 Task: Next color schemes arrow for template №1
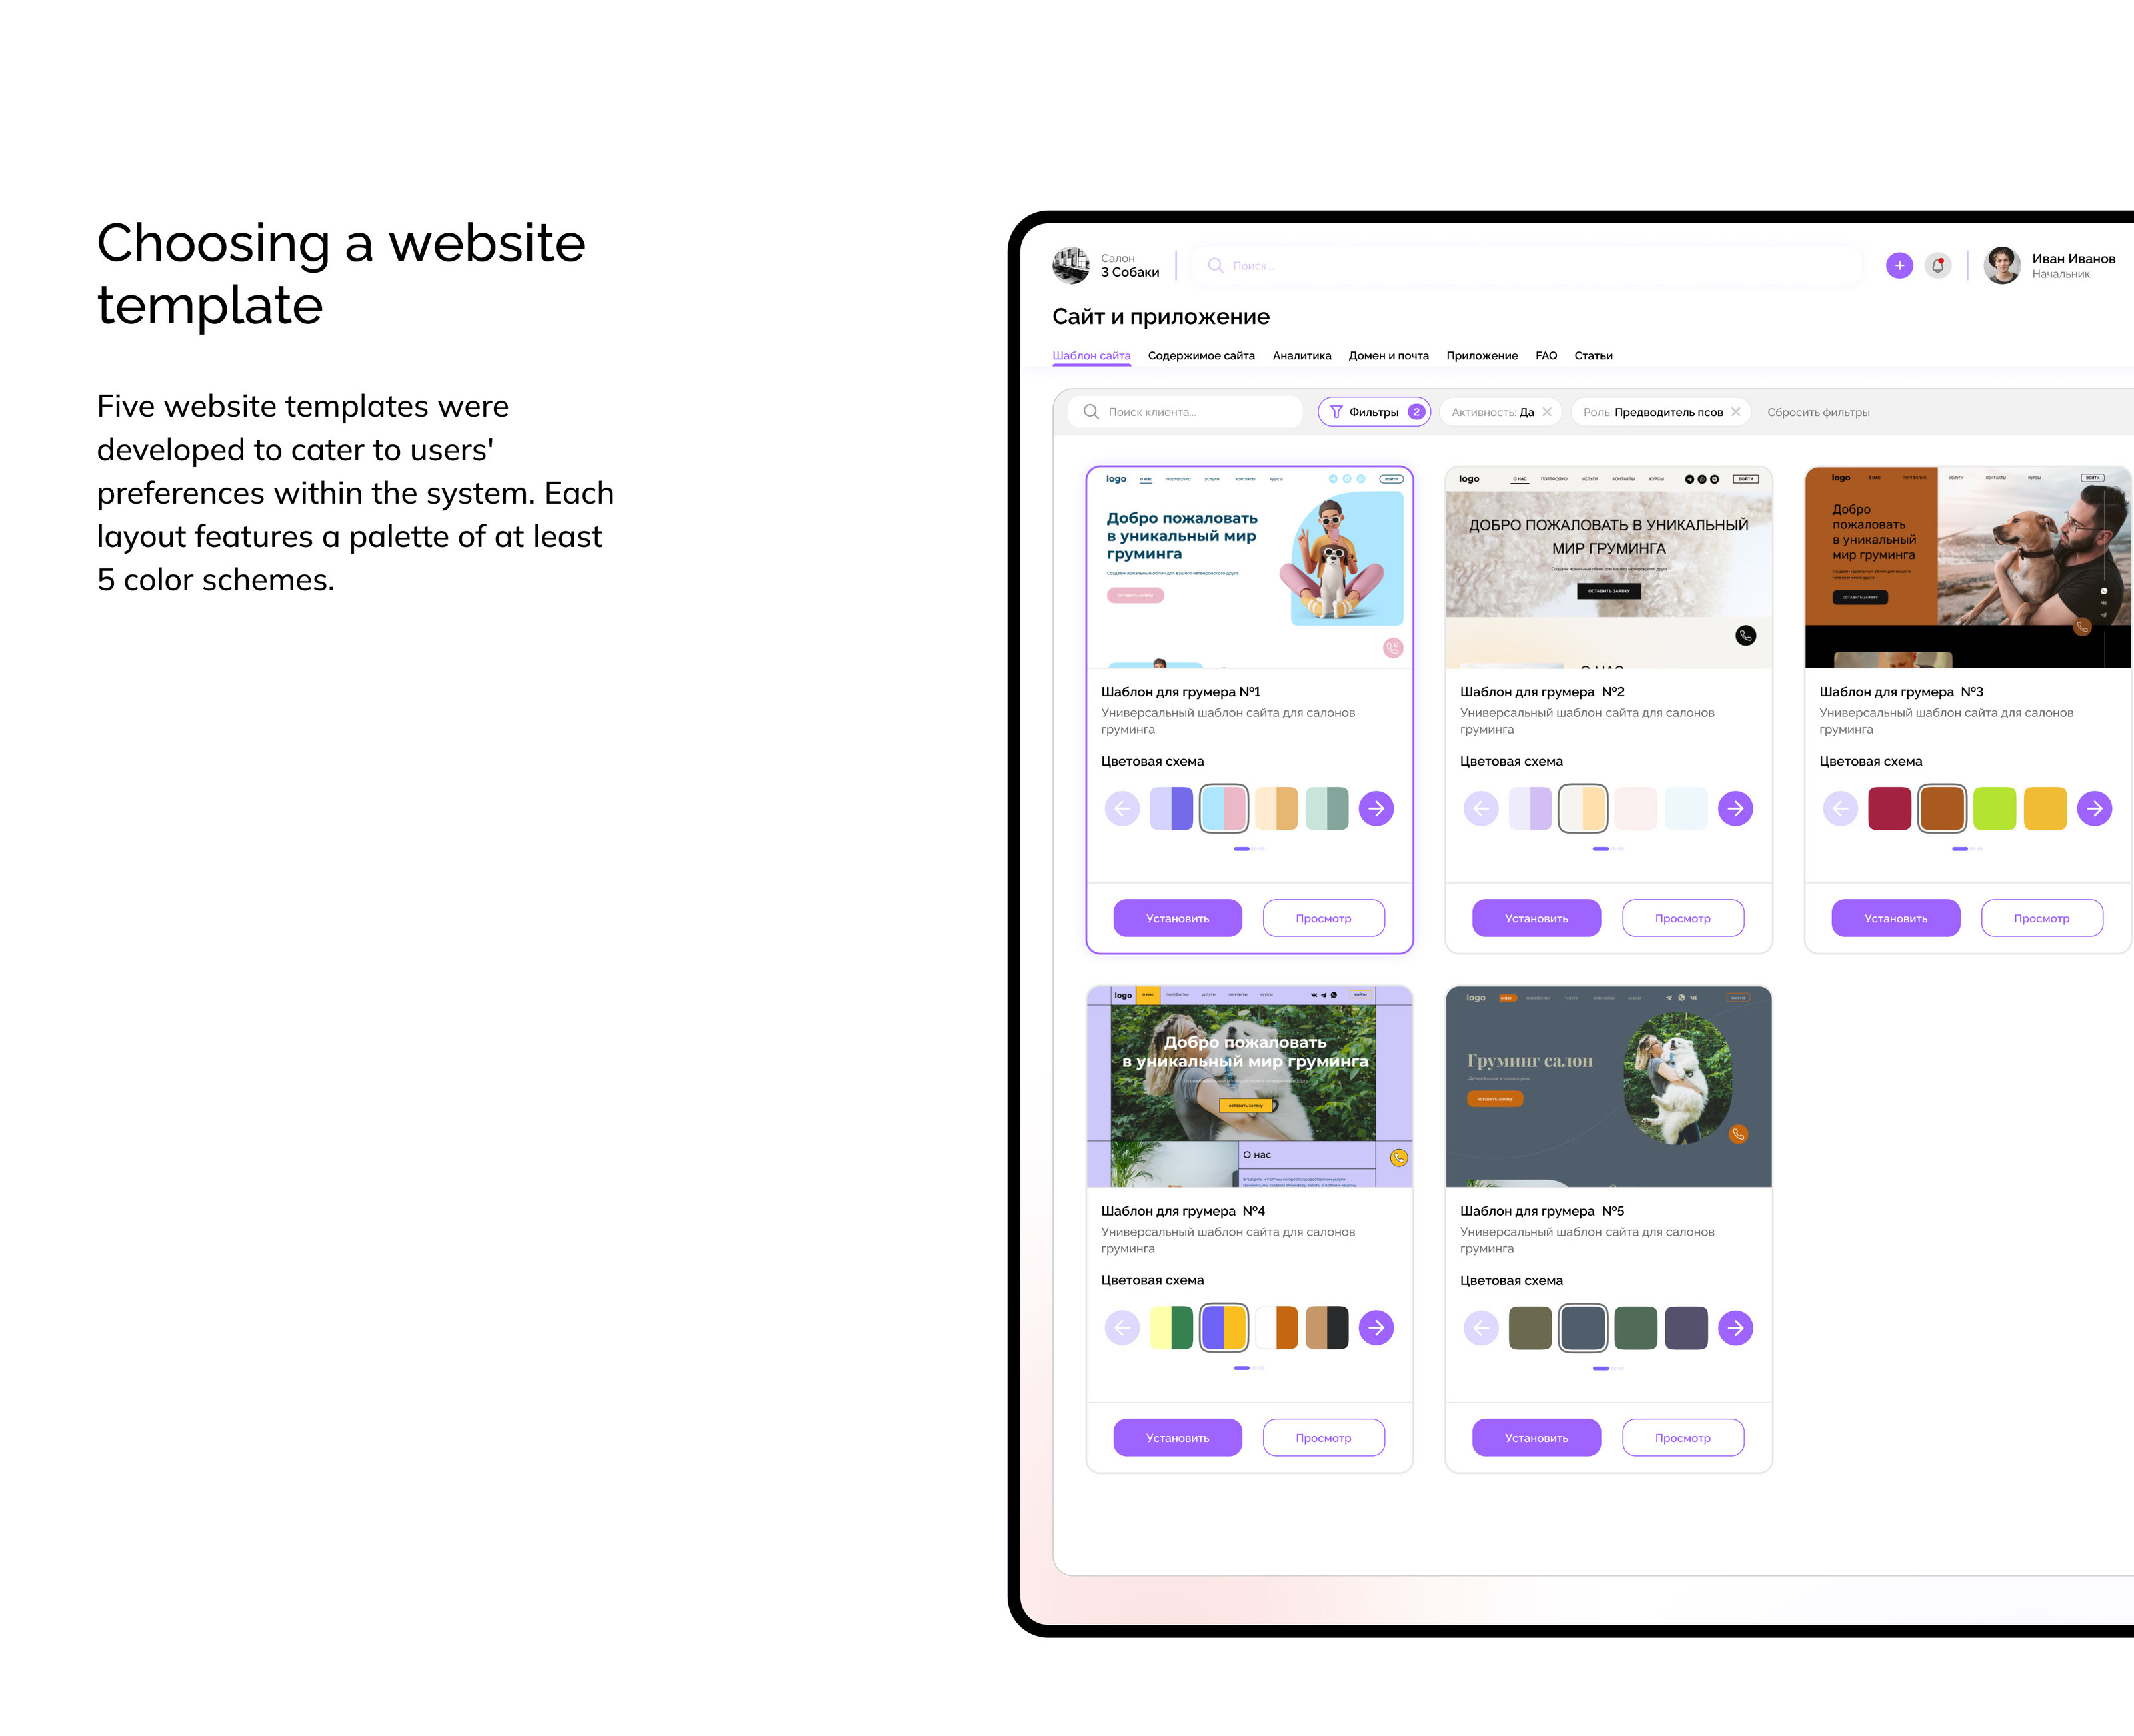click(1376, 808)
